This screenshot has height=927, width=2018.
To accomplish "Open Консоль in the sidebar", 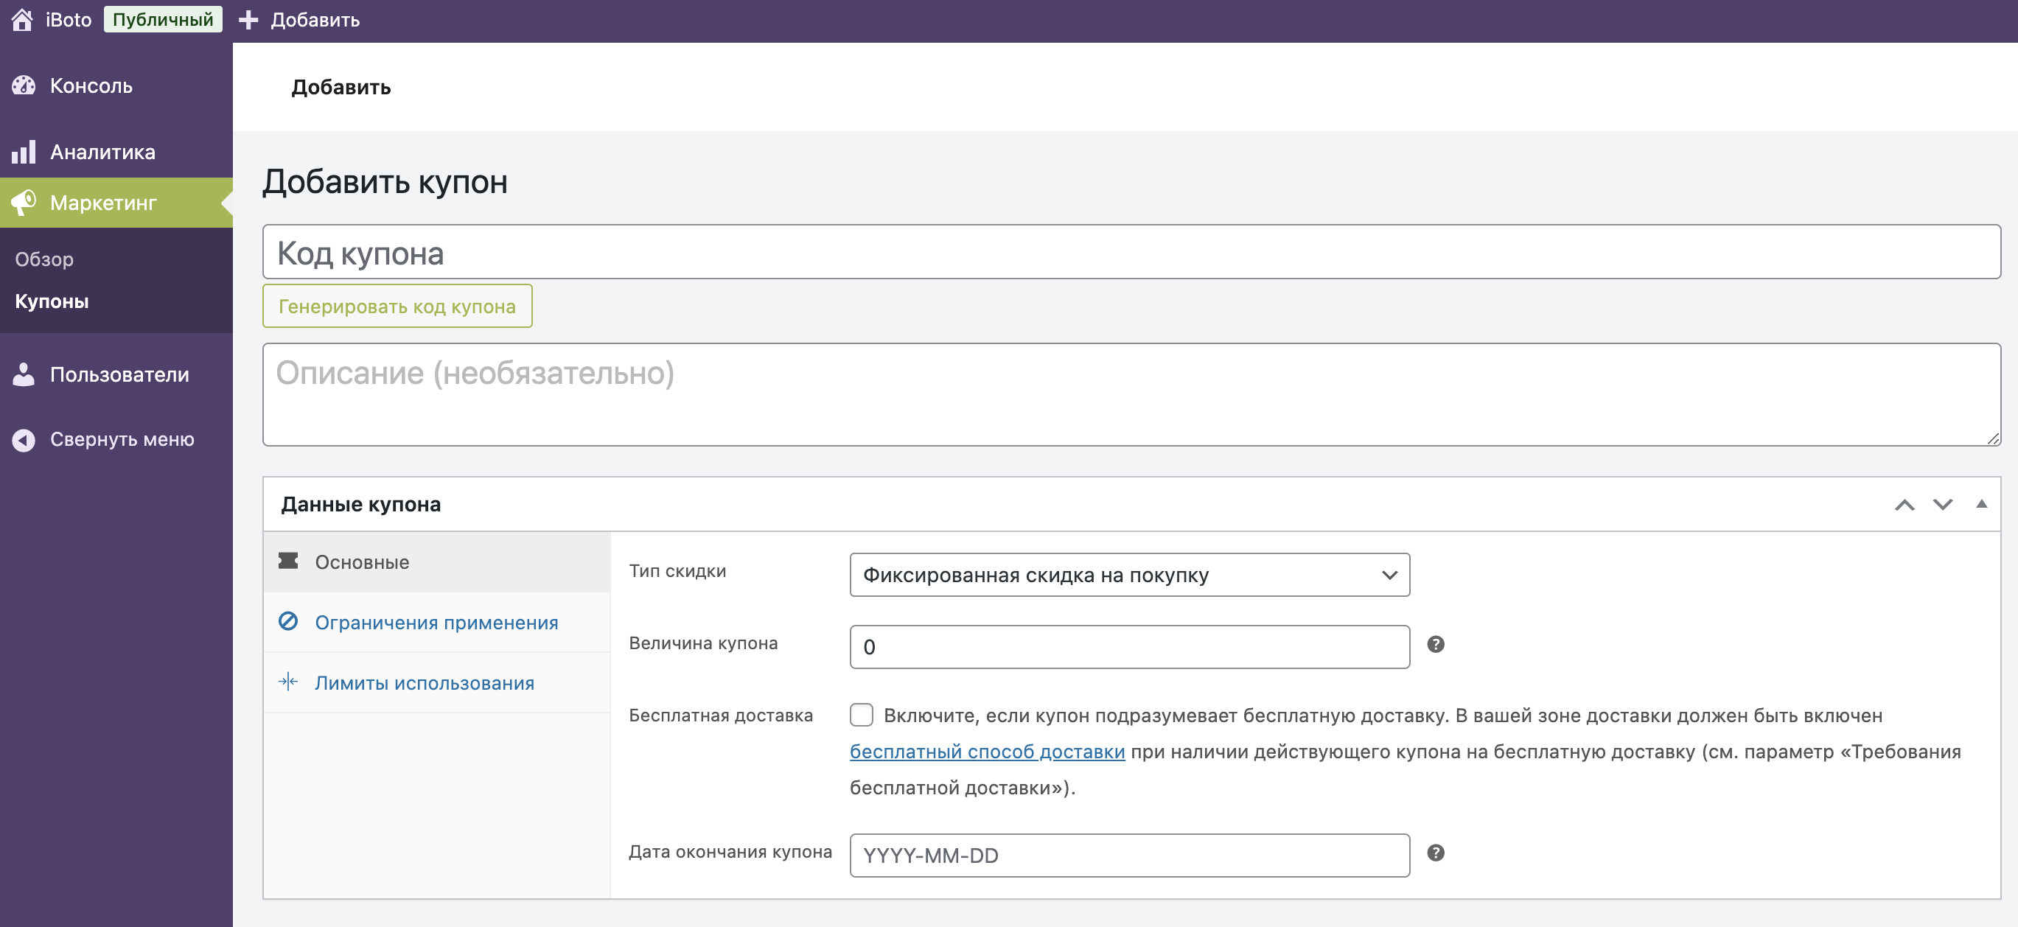I will [x=116, y=85].
